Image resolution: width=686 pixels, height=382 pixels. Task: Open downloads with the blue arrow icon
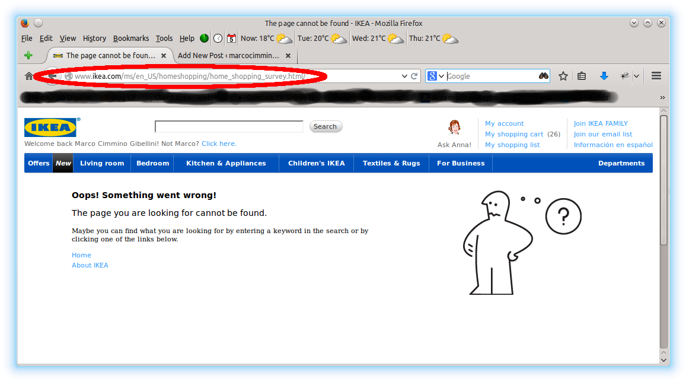click(604, 76)
